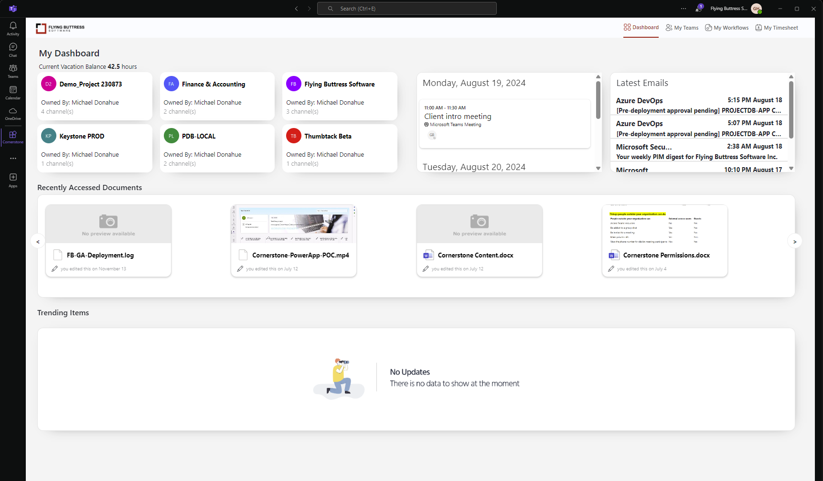Image resolution: width=823 pixels, height=481 pixels.
Task: Show more apps via sidebar ellipsis
Action: pyautogui.click(x=13, y=158)
